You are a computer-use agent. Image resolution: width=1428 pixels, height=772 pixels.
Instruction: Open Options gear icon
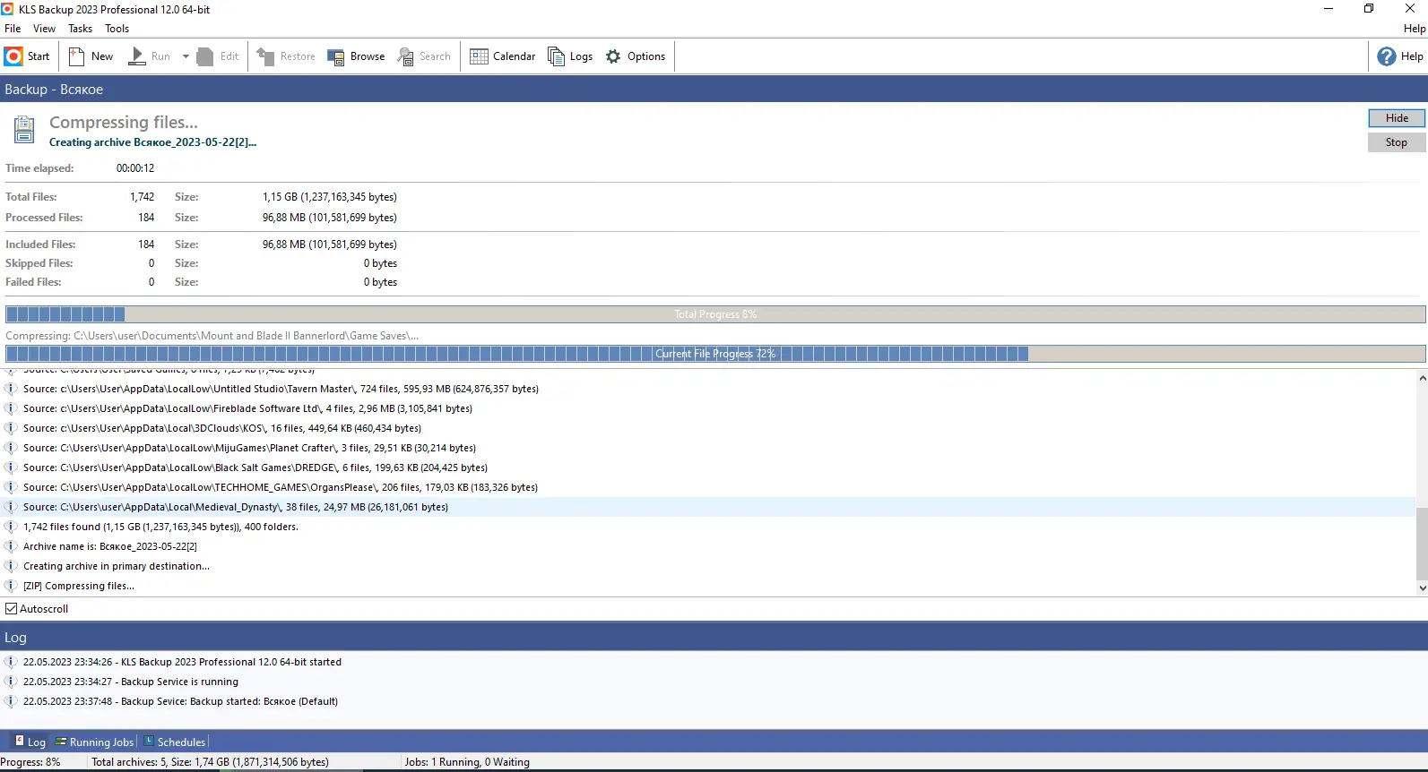[x=613, y=56]
